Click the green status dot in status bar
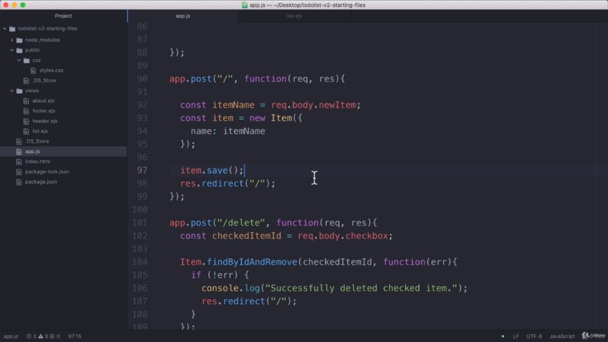 coord(503,336)
